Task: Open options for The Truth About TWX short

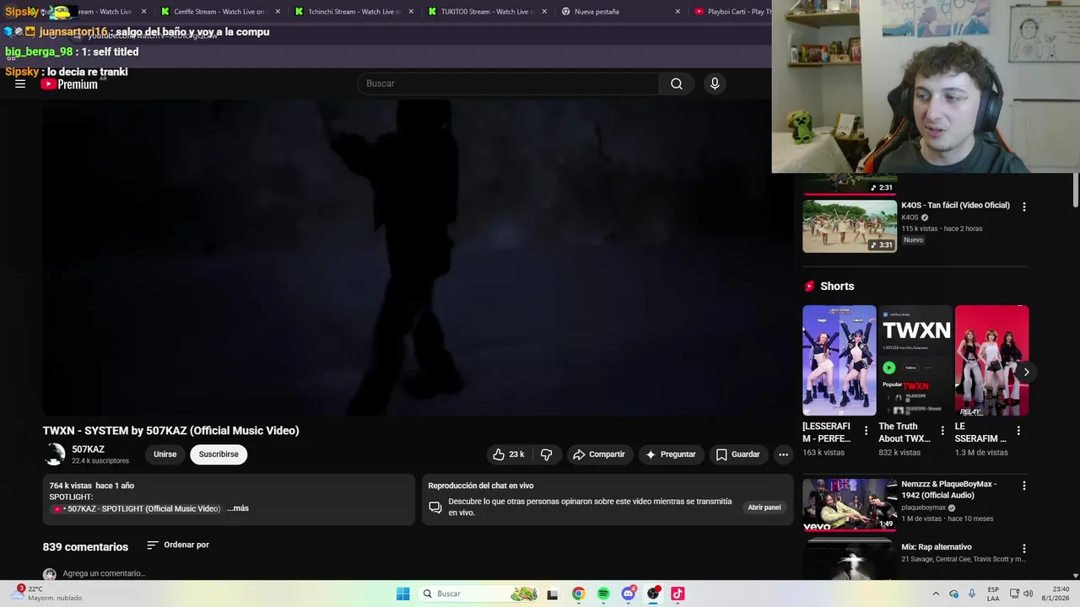Action: pos(942,431)
